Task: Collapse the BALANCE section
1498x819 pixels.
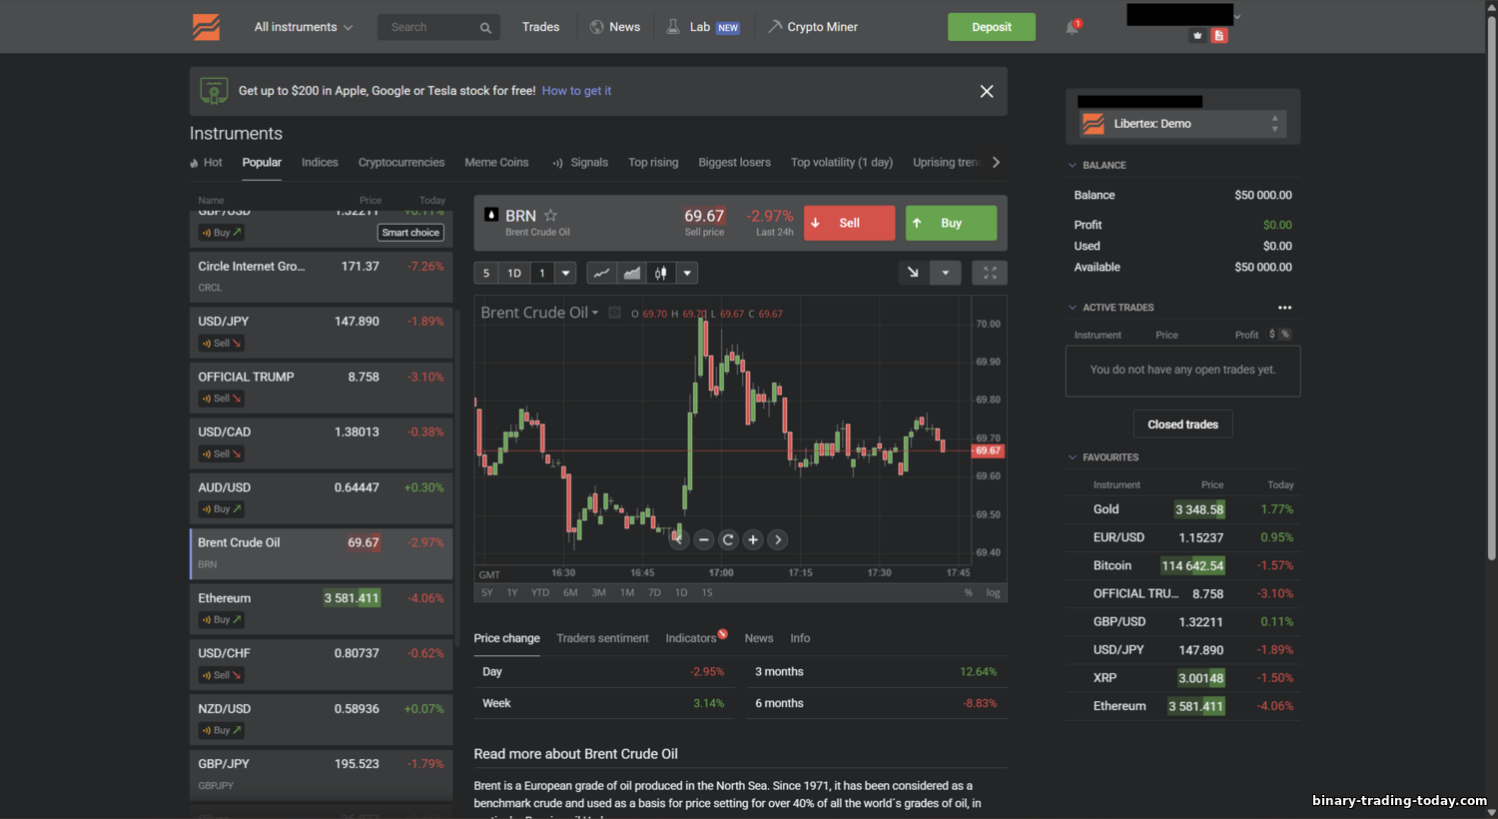Action: pyautogui.click(x=1073, y=166)
